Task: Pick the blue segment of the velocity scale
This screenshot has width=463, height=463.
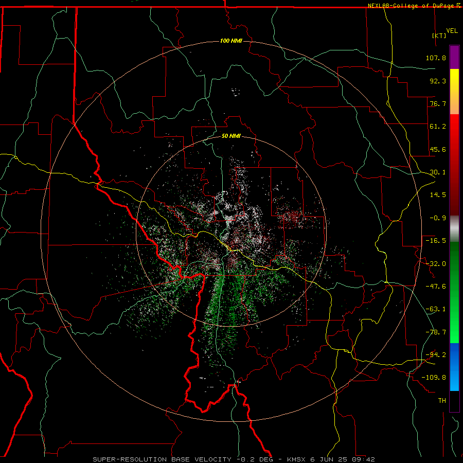Action: pos(454,367)
